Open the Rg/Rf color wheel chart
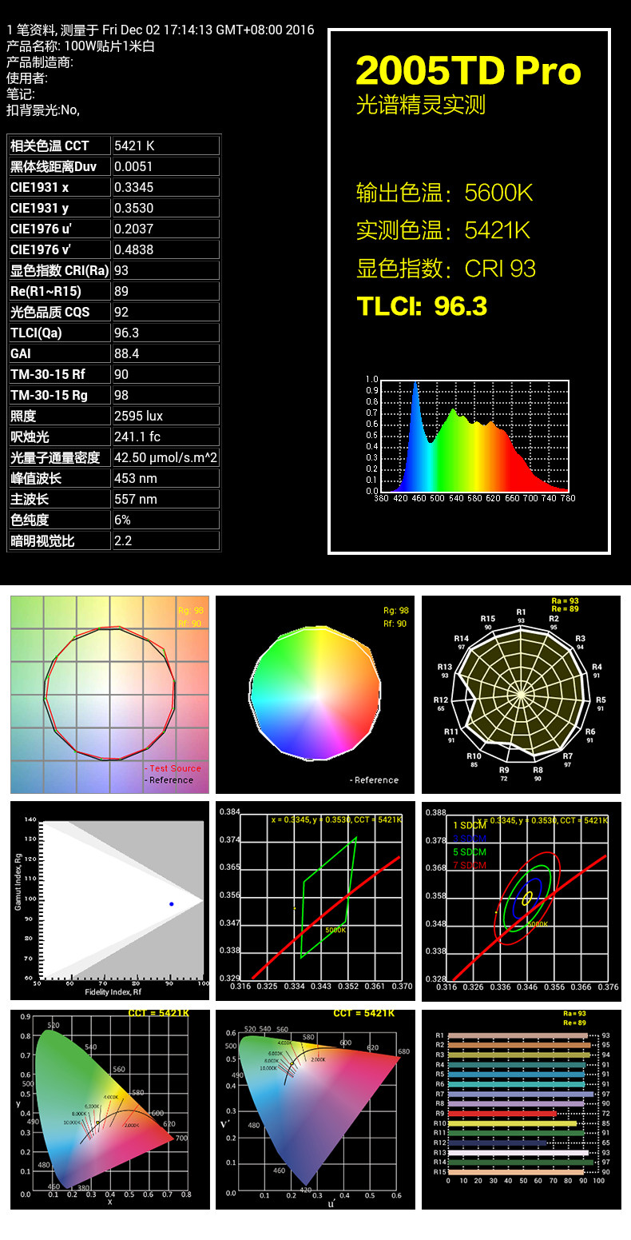 [315, 695]
